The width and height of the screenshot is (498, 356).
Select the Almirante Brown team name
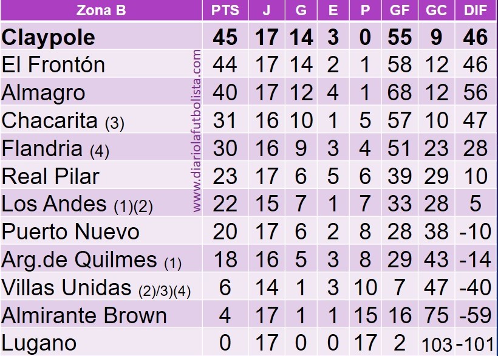tap(84, 316)
